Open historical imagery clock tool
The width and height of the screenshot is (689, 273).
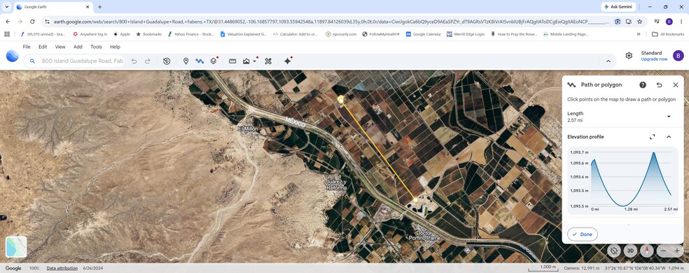click(x=167, y=61)
